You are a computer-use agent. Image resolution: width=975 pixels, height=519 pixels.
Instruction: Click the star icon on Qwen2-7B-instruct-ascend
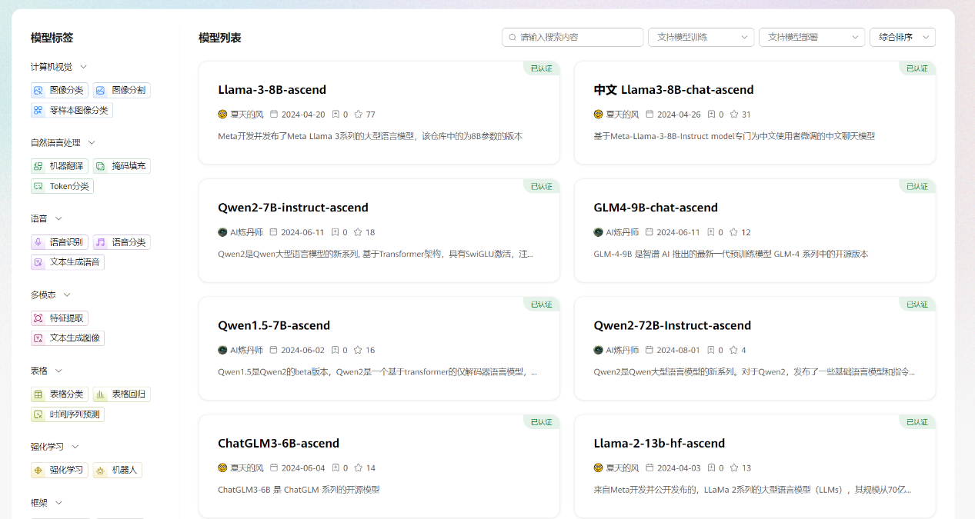pos(358,231)
